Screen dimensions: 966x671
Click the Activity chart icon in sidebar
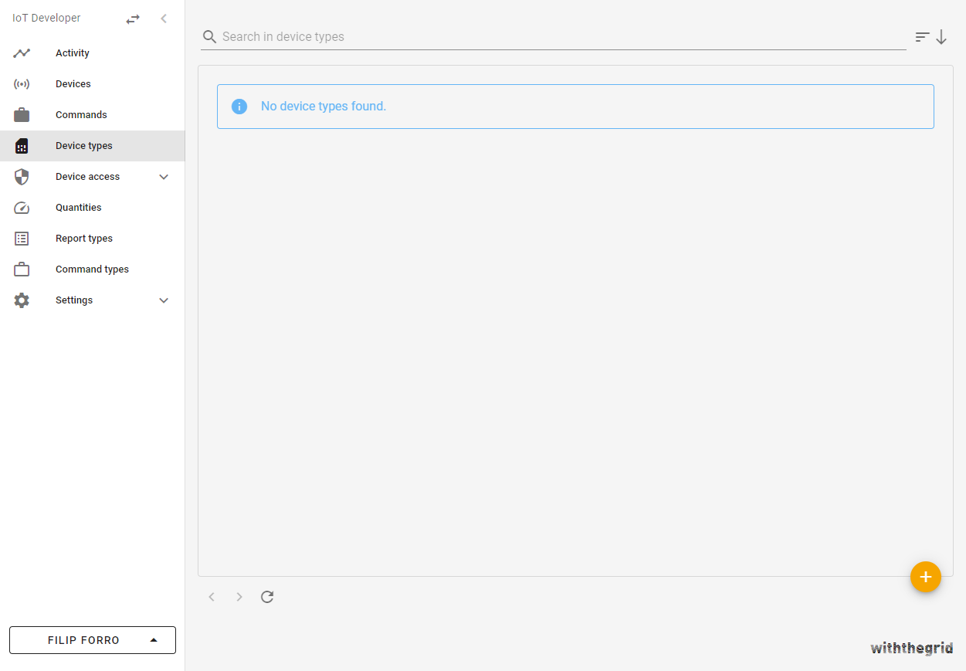(x=22, y=53)
